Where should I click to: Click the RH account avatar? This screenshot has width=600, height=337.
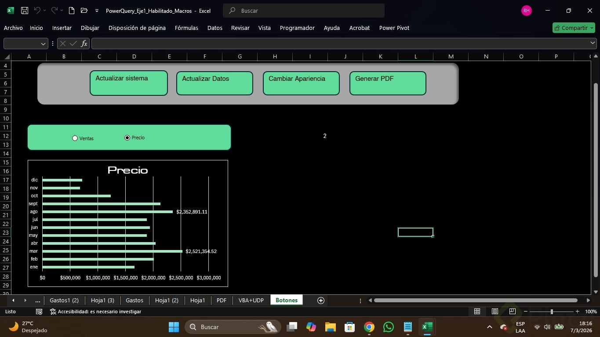526,11
